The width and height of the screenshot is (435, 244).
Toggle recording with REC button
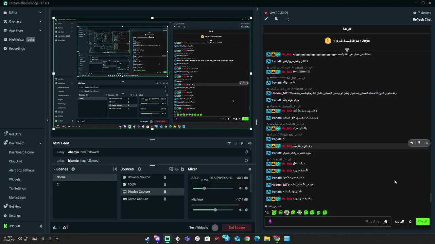point(215,227)
